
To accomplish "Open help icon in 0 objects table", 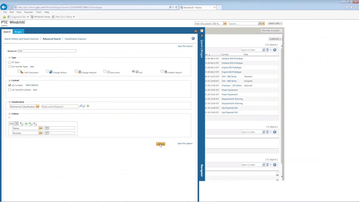I will click(275, 132).
